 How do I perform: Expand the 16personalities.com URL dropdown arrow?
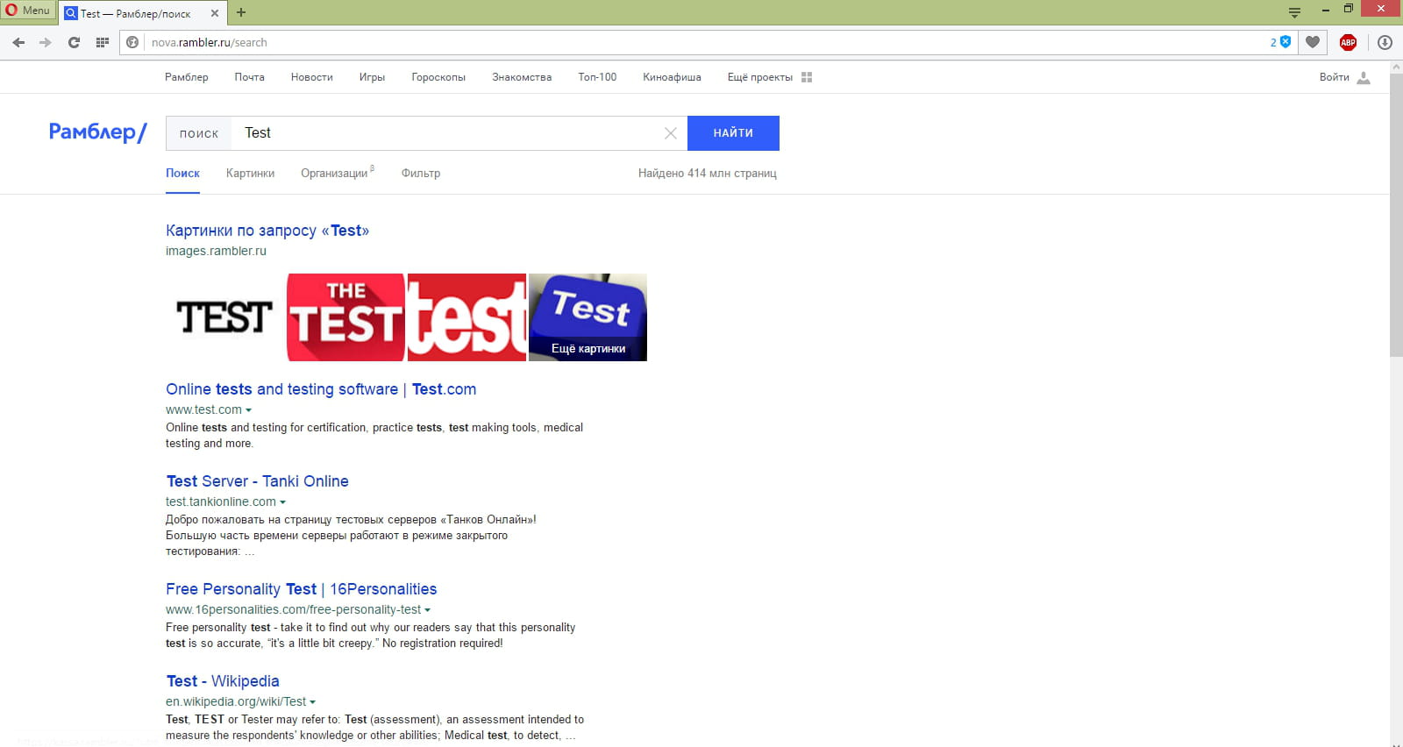click(428, 610)
